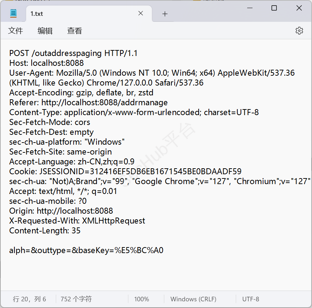Maximize the Notepad window

coord(274,8)
